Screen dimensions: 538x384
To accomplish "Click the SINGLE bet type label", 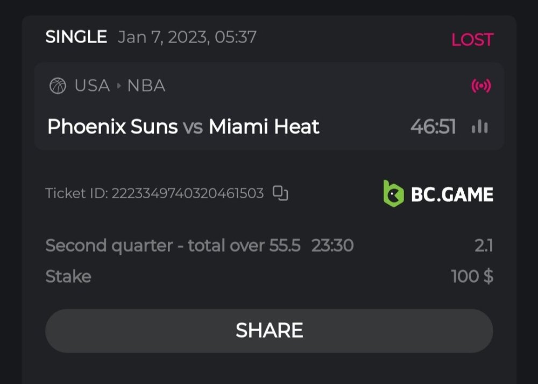I will pos(76,37).
